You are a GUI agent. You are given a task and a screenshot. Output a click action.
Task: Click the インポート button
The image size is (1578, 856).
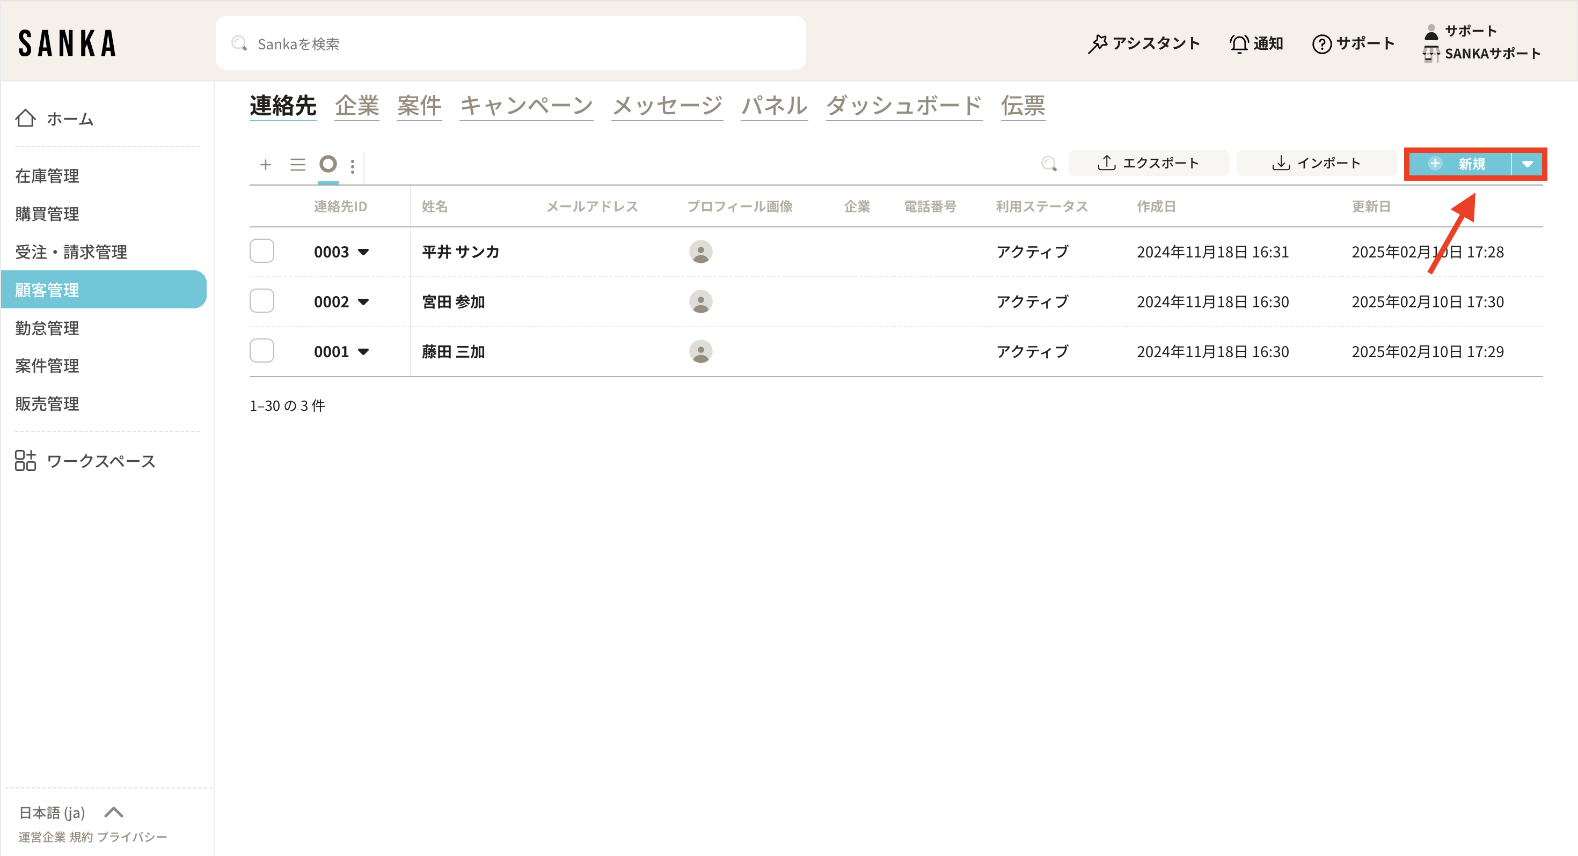click(1316, 163)
